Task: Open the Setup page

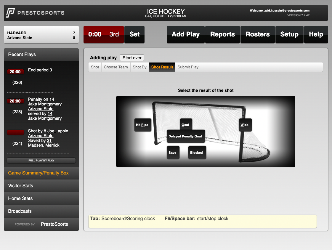Action: [x=289, y=34]
